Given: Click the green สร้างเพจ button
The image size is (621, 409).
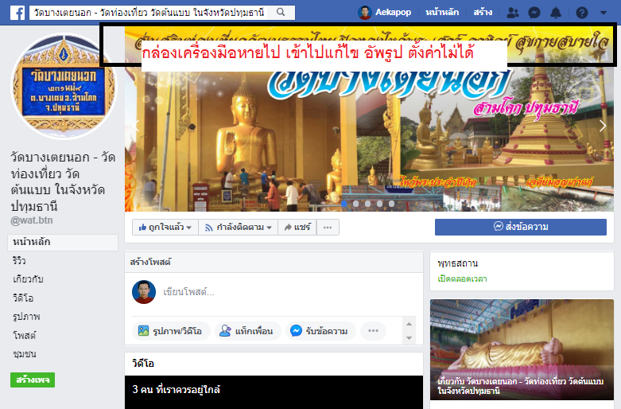Looking at the screenshot, I should point(33,380).
